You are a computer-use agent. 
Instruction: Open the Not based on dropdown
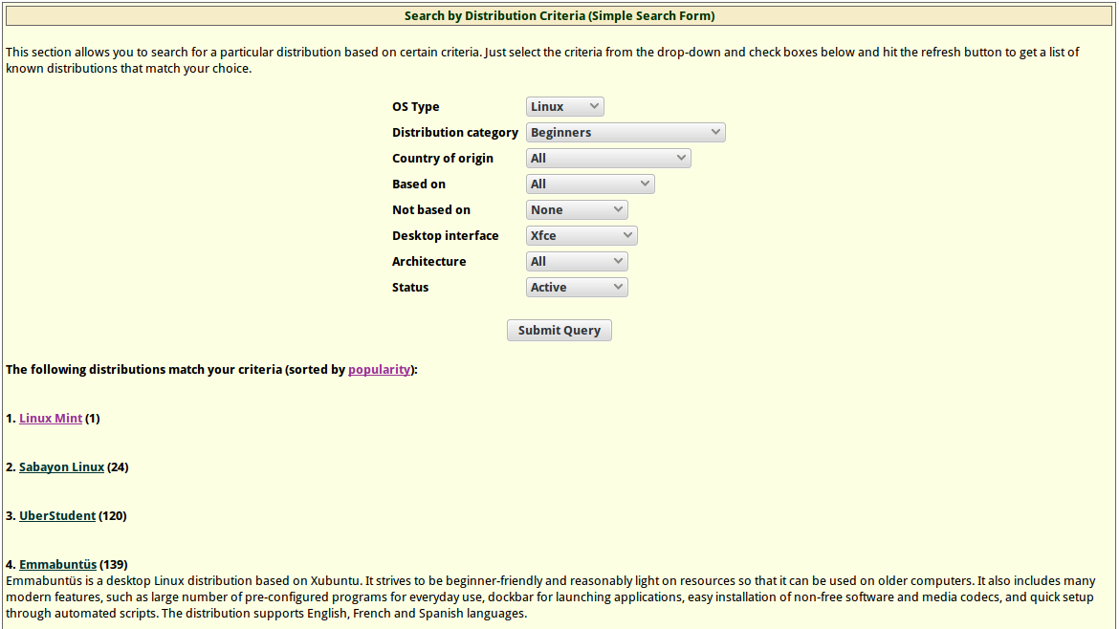point(577,209)
